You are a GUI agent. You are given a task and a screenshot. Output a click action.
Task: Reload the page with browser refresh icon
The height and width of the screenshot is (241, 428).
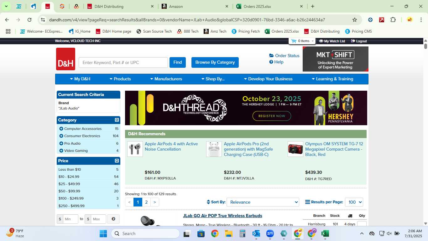(x=29, y=20)
